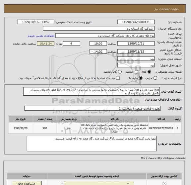Screen dimensions: 191x185
Task: Click the delivery city field
Action: [x=136, y=65]
